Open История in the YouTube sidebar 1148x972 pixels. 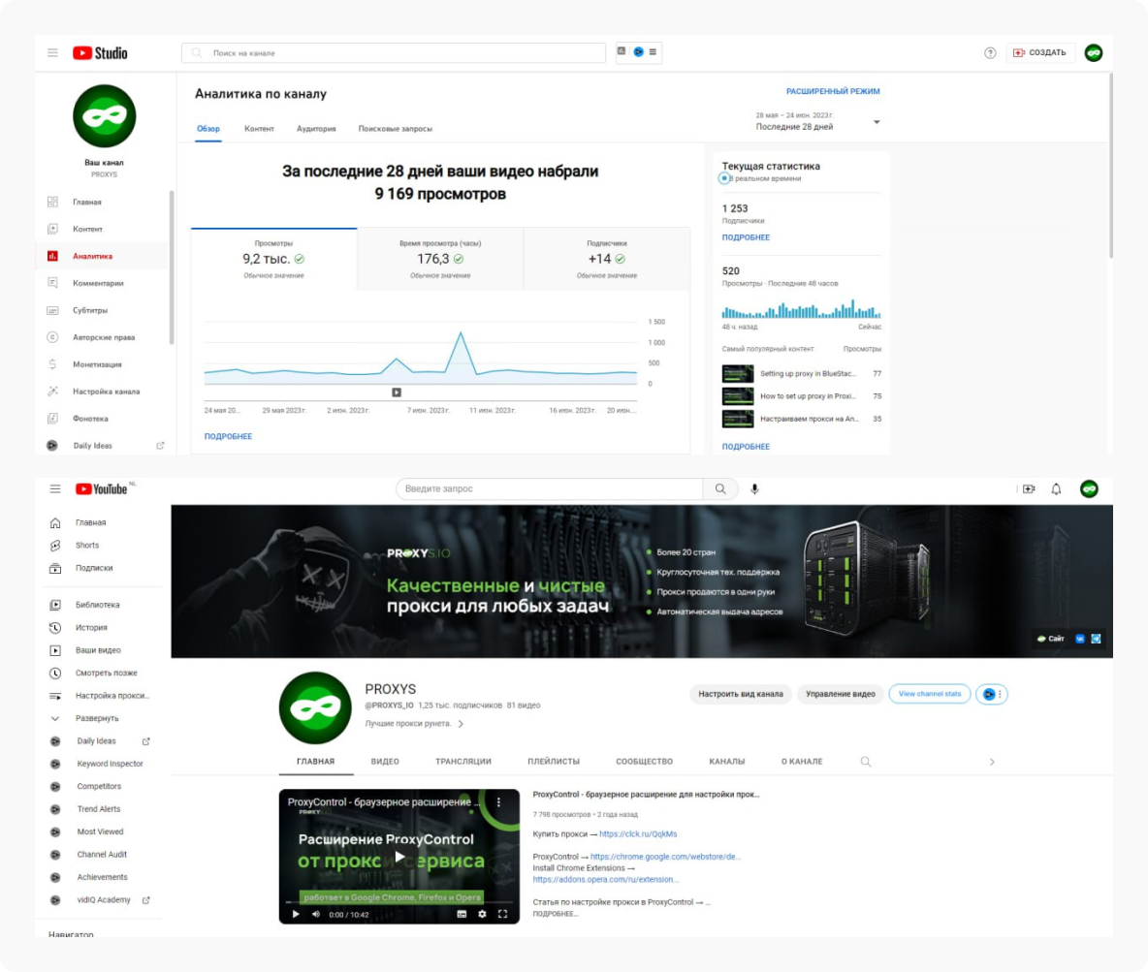pyautogui.click(x=103, y=628)
